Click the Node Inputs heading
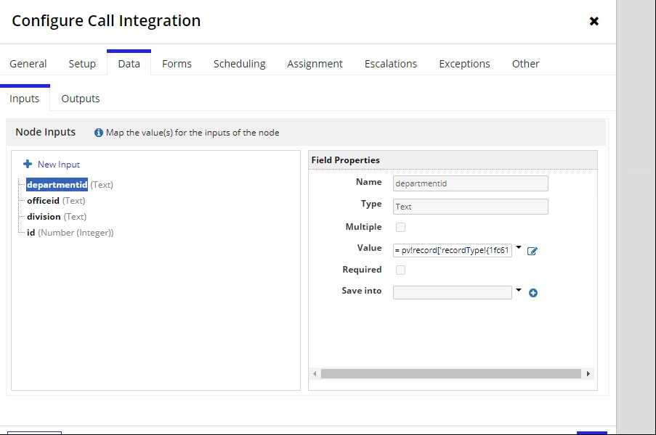 (46, 132)
